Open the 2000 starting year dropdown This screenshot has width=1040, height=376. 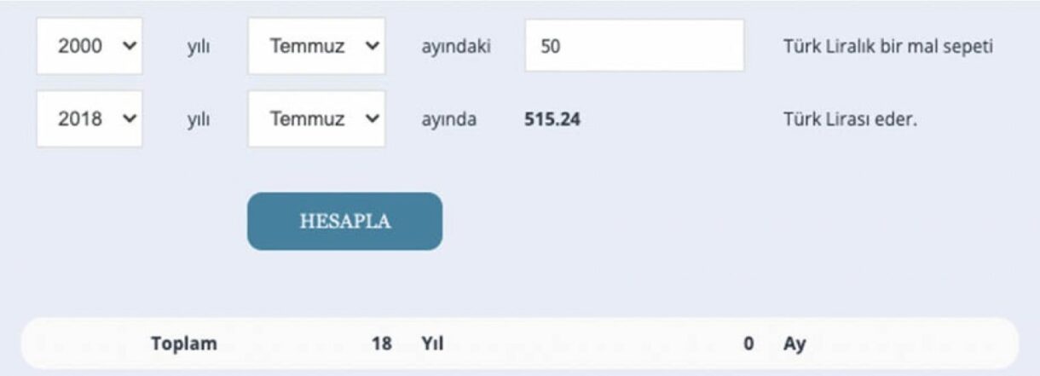tap(90, 46)
